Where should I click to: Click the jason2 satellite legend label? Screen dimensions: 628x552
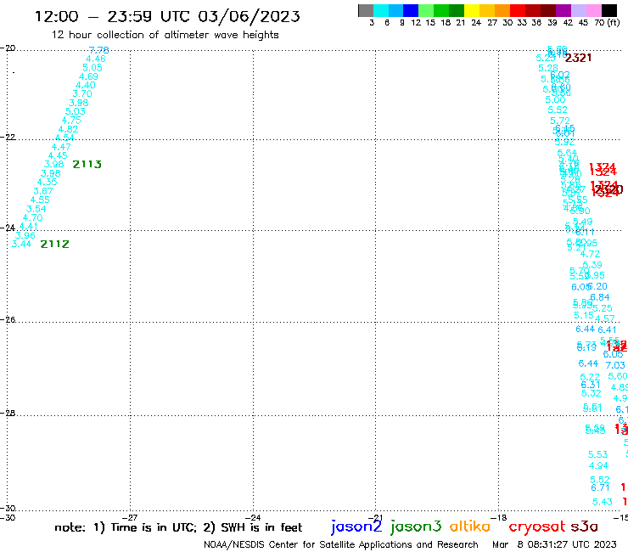356,527
